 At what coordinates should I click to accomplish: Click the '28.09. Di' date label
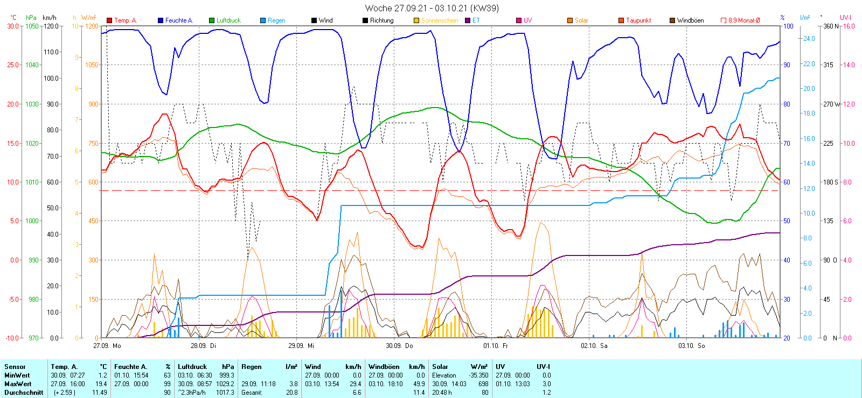[x=203, y=346]
